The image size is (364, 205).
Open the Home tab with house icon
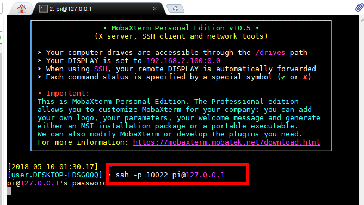(22, 9)
